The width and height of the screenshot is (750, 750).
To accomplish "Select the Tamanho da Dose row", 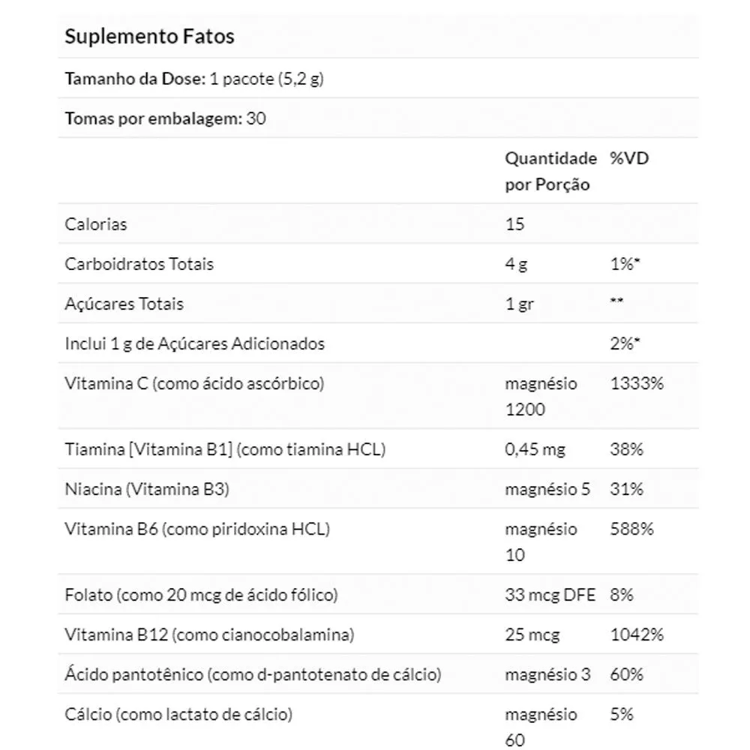I will (378, 79).
